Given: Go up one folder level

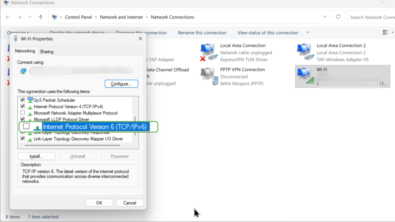Looking at the screenshot, I should click(x=41, y=17).
